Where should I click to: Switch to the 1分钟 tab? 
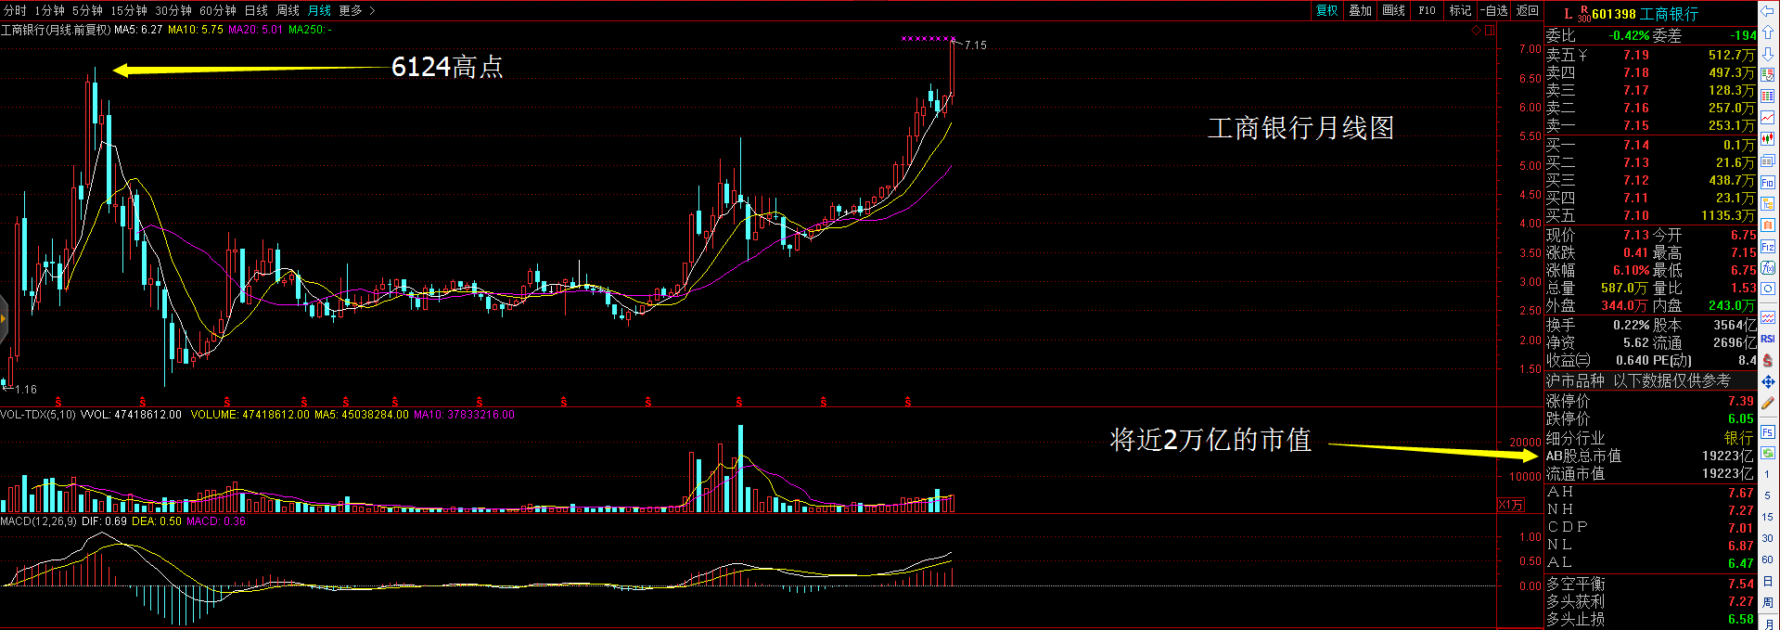point(50,10)
